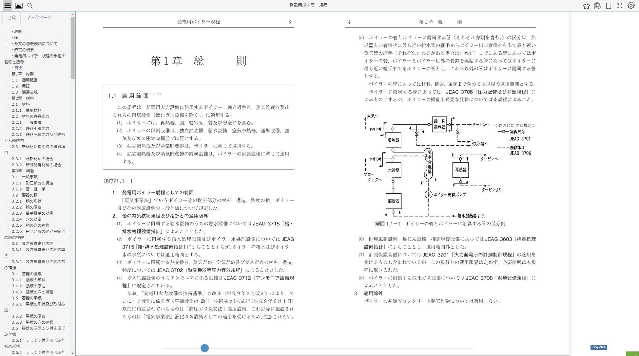Viewport: 639px width, 356px height.
Task: Toggle the hamburger menu sidebar icon
Action: (7, 6)
